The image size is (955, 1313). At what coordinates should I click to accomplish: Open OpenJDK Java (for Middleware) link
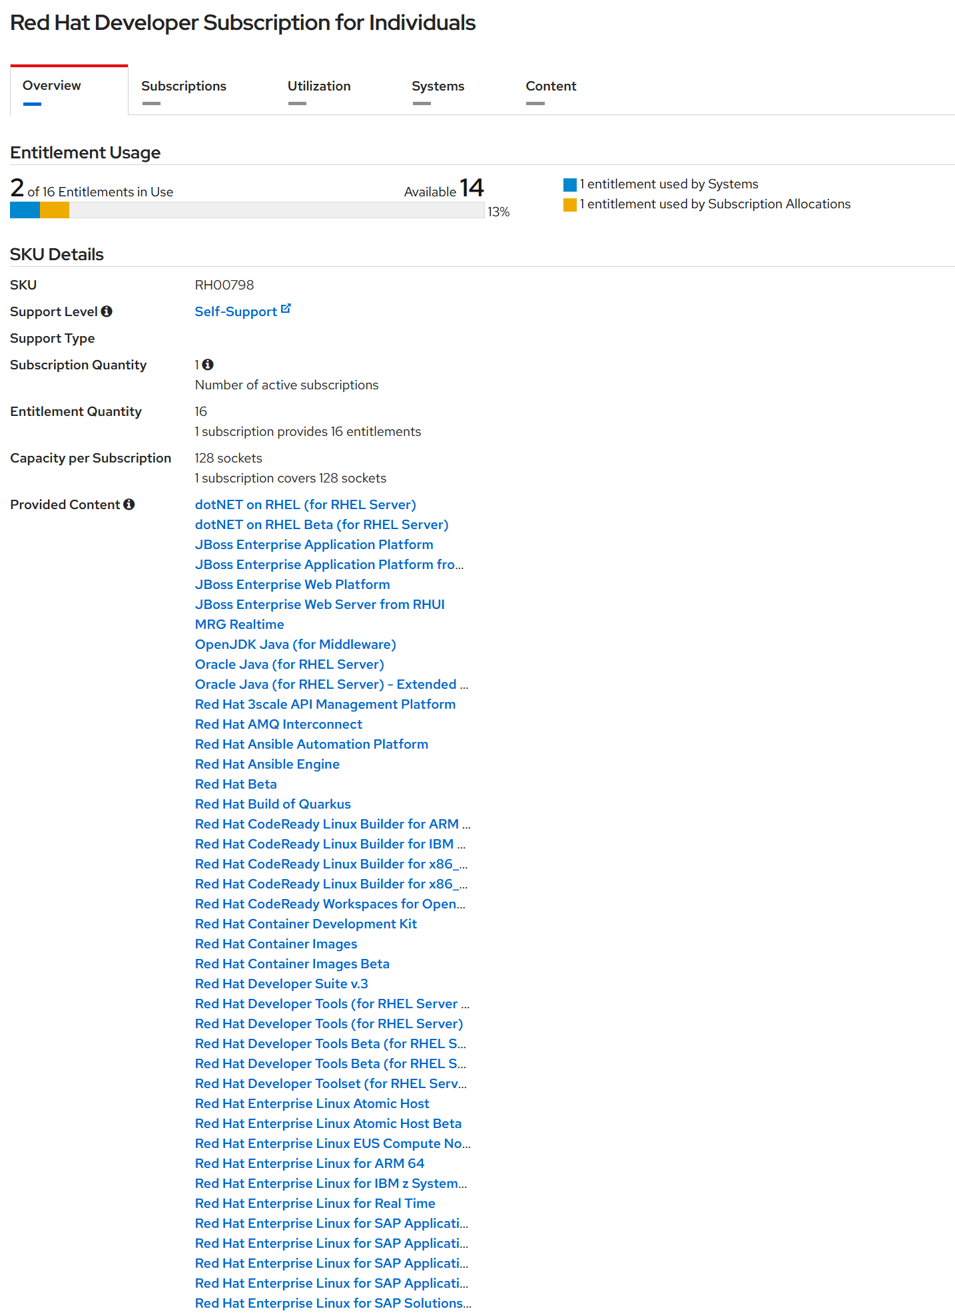click(295, 644)
